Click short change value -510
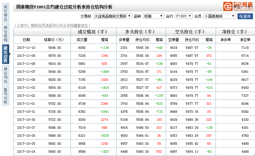 point(209,88)
